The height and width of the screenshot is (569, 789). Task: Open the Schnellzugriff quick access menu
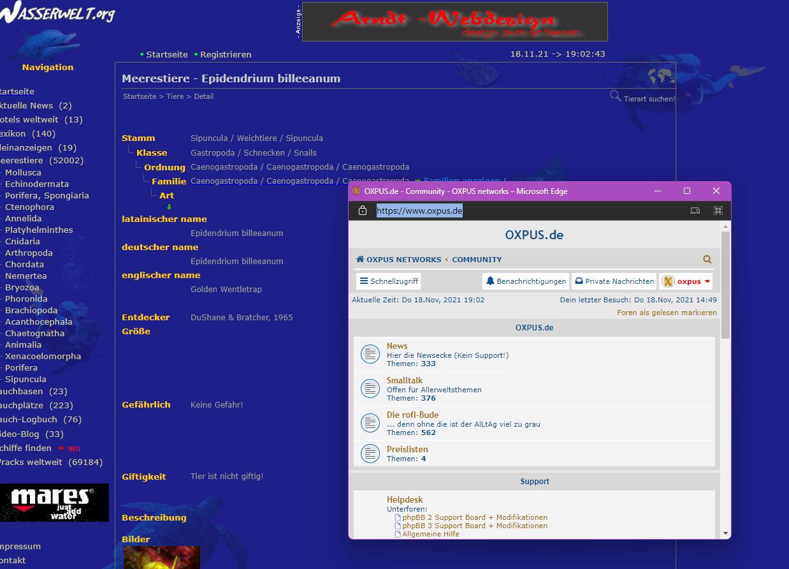(388, 281)
